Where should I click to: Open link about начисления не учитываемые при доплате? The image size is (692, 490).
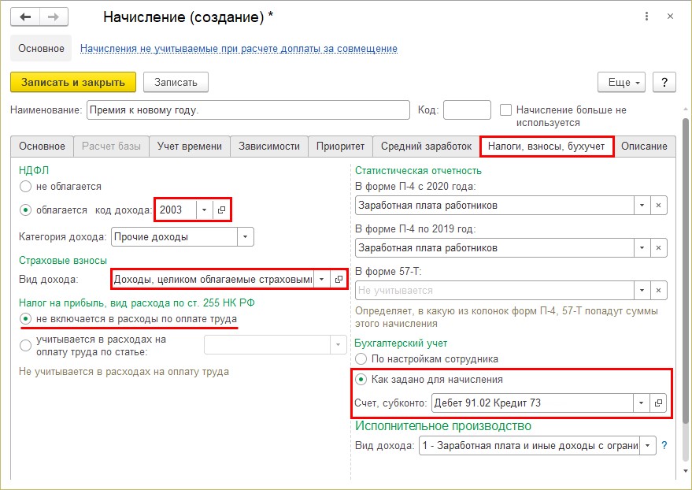point(239,49)
